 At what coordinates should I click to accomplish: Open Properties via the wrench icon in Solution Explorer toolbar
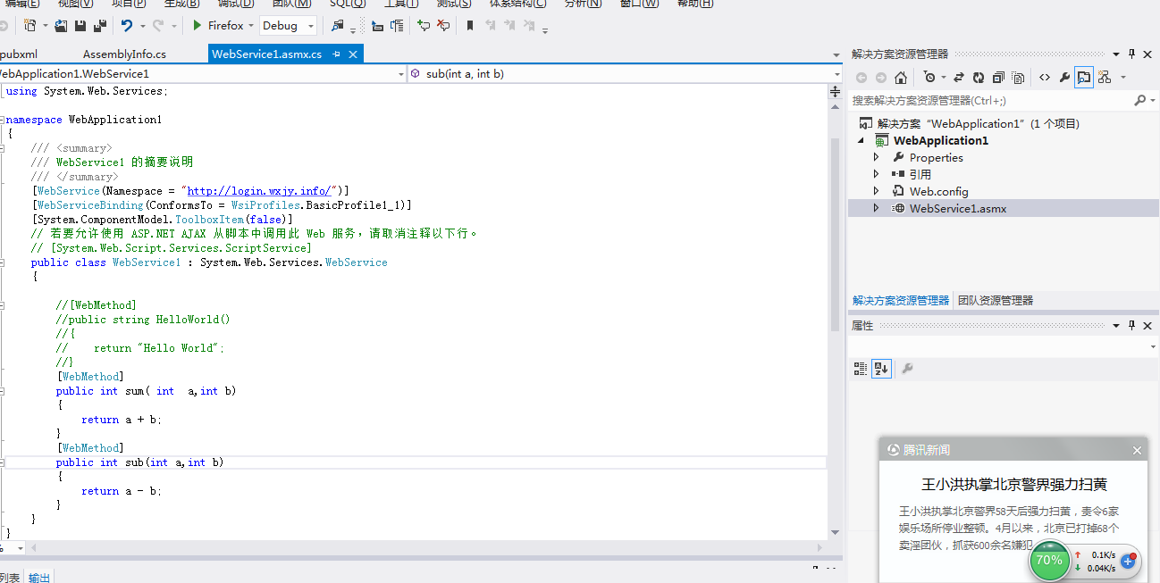(x=1064, y=78)
